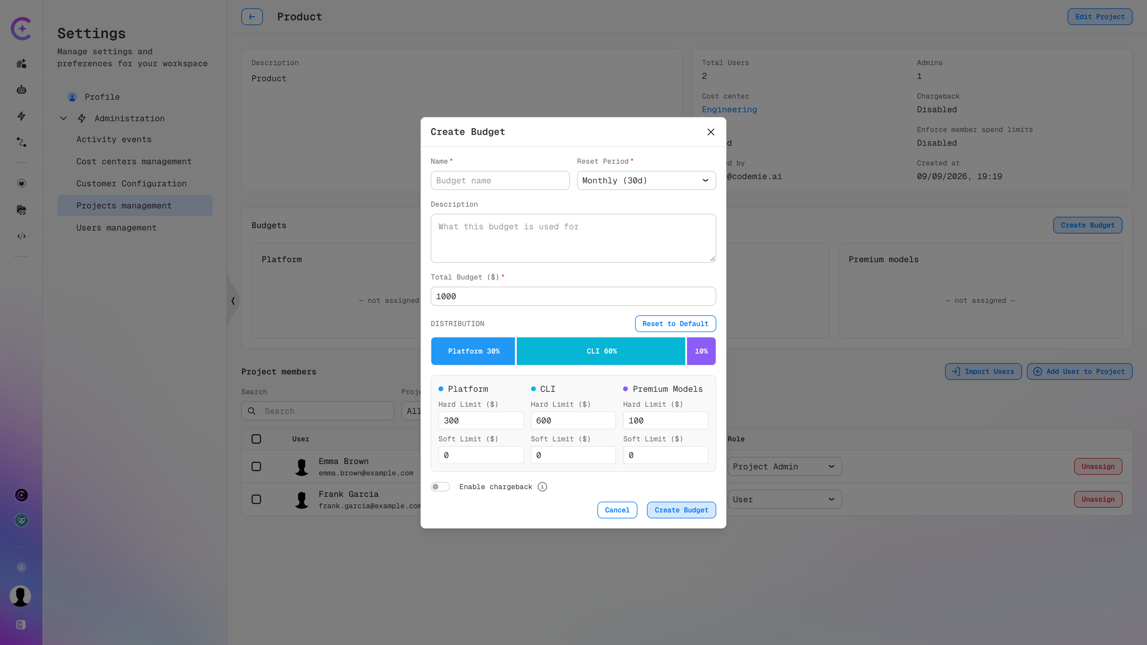Screen dimensions: 1147x645
Task: Click the teal robot face avatar icon
Action: pyautogui.click(x=22, y=520)
